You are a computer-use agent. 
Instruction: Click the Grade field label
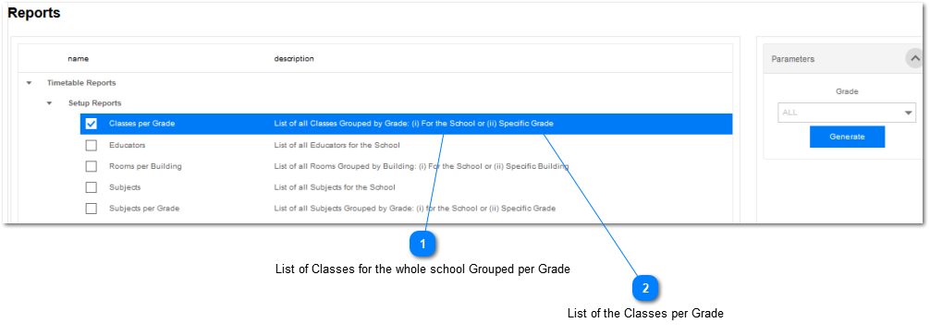pyautogui.click(x=847, y=91)
